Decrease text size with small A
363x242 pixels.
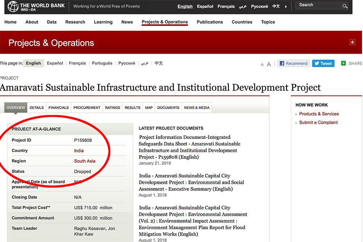tap(262, 65)
